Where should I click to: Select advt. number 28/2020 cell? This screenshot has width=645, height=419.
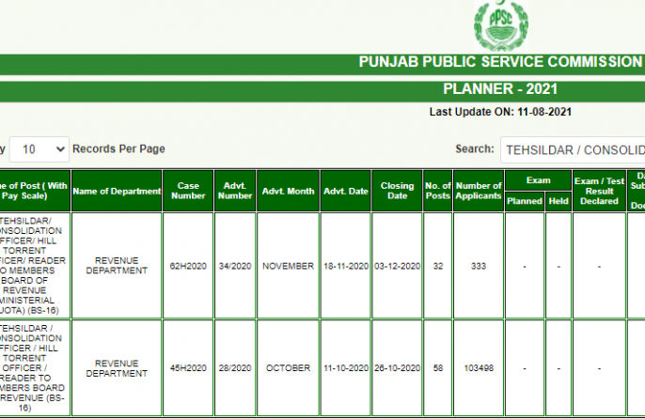[x=235, y=368]
